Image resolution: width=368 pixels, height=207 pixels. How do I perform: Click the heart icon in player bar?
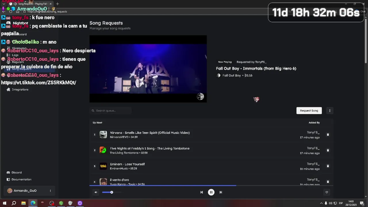coord(327,192)
